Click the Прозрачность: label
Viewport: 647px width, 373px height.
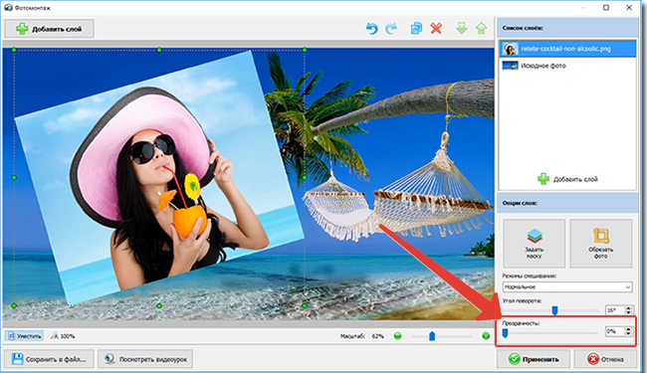pyautogui.click(x=522, y=323)
